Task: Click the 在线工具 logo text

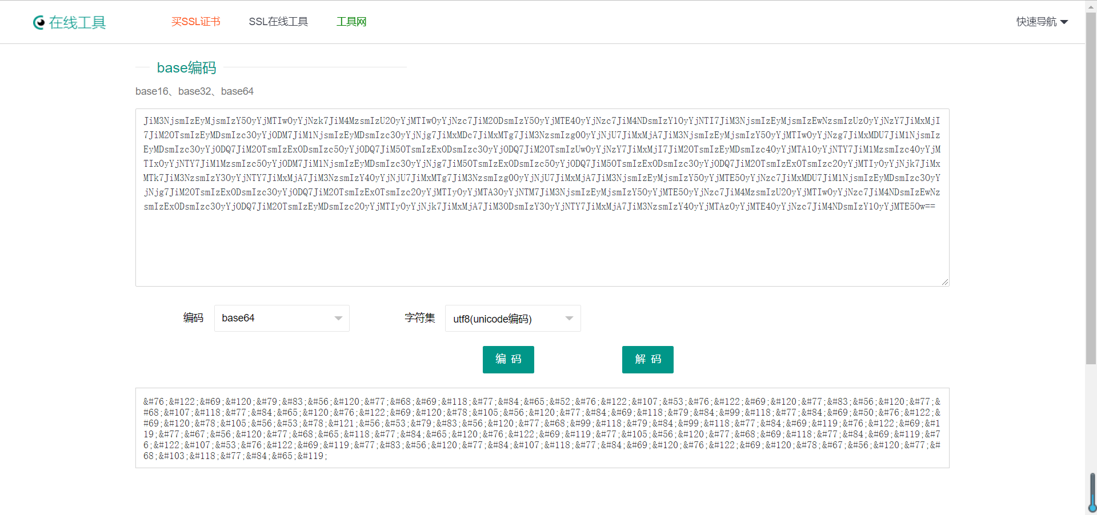Action: (x=78, y=22)
